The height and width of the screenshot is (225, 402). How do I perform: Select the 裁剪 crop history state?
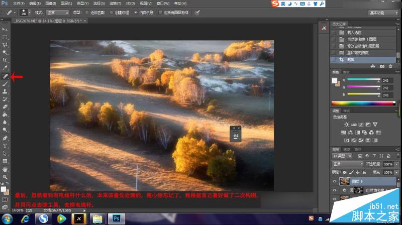point(363,59)
